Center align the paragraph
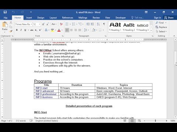177x132 pixels. [71, 30]
